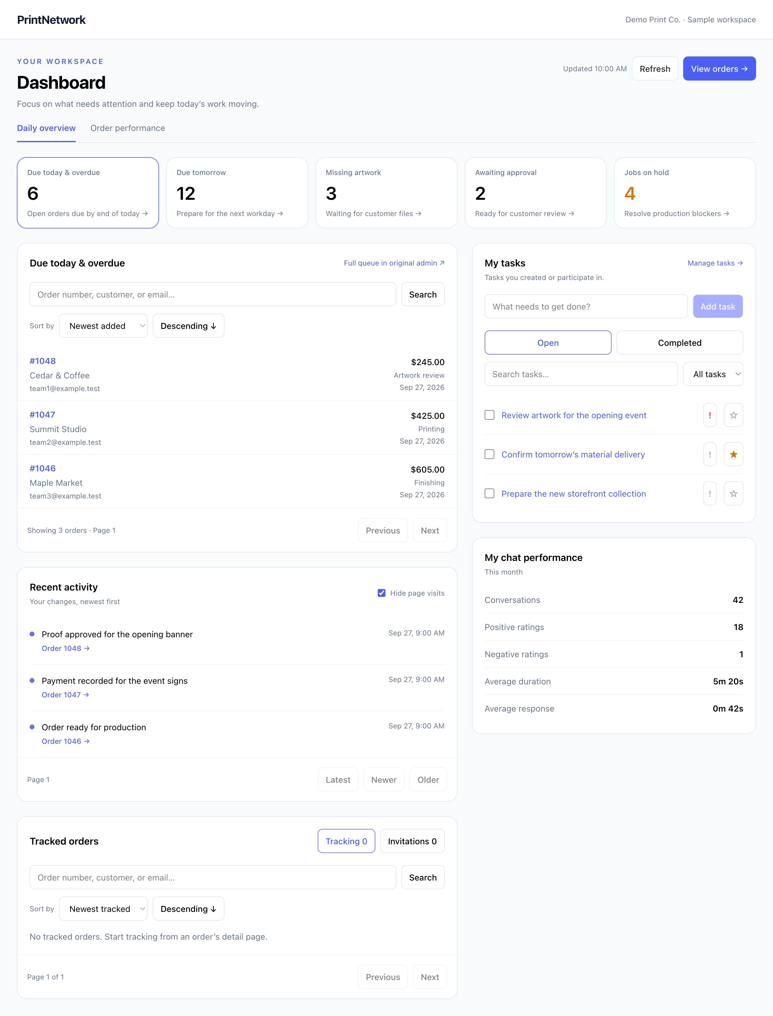The height and width of the screenshot is (1016, 773).
Task: Switch to Invitations 0 tab
Action: pyautogui.click(x=412, y=841)
